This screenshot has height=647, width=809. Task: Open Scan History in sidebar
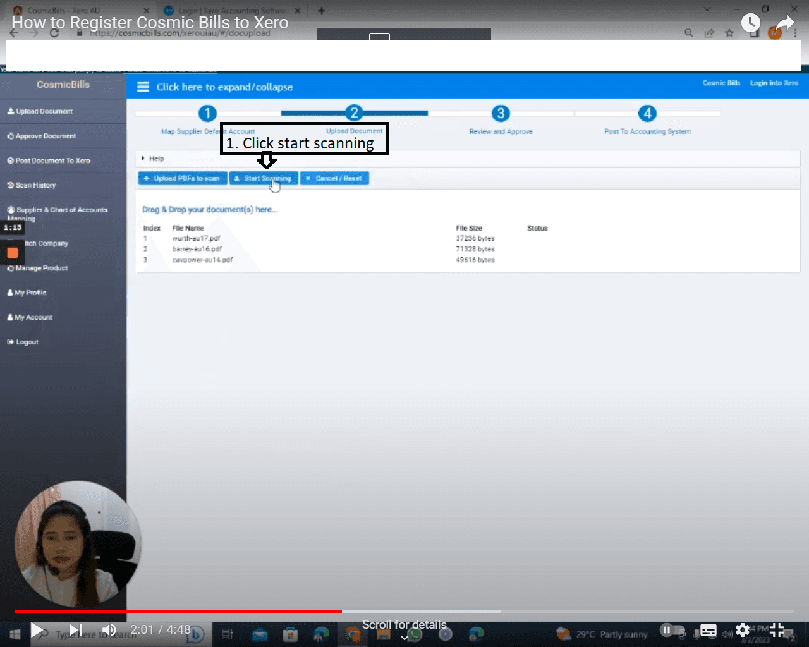click(32, 185)
